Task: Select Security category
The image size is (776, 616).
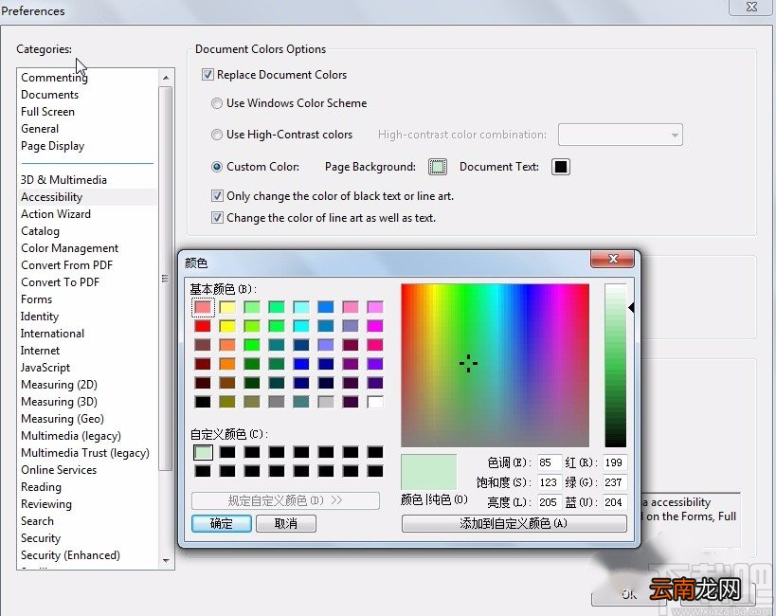Action: click(x=41, y=538)
